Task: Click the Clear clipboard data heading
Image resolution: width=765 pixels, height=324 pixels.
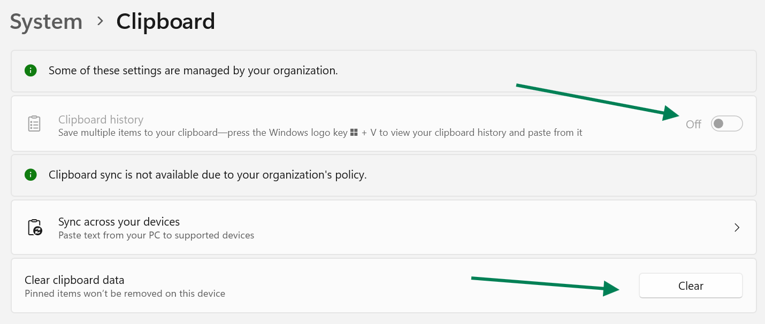Action: tap(74, 280)
